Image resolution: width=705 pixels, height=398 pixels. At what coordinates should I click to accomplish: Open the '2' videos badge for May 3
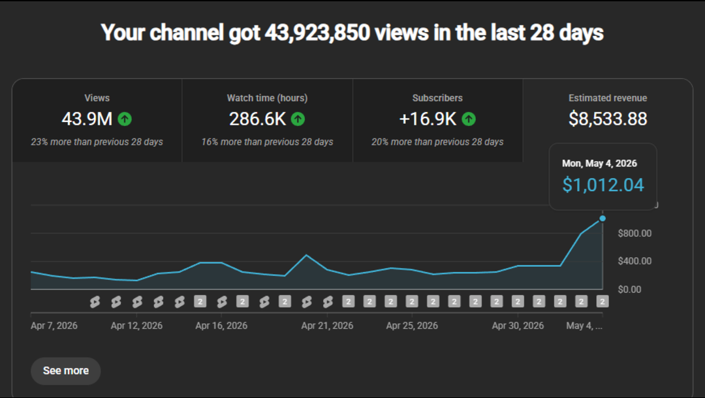(x=582, y=301)
